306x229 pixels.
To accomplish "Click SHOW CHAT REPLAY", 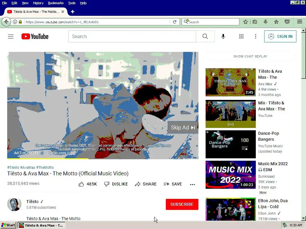I will click(250, 56).
